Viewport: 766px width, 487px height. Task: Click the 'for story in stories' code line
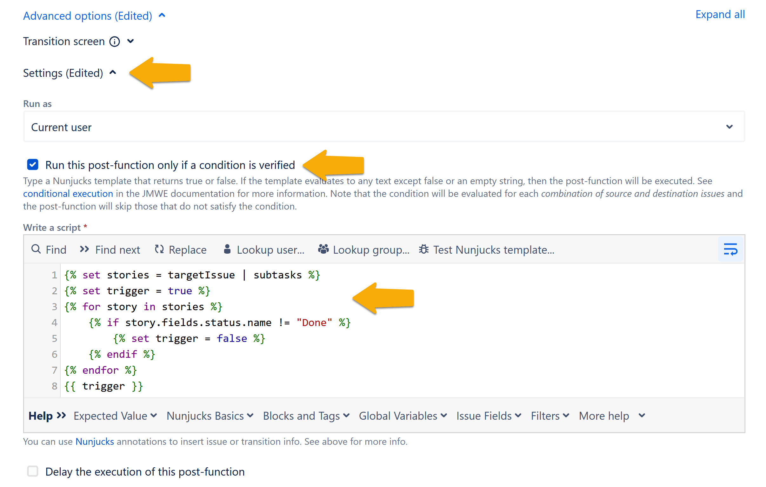click(x=143, y=307)
